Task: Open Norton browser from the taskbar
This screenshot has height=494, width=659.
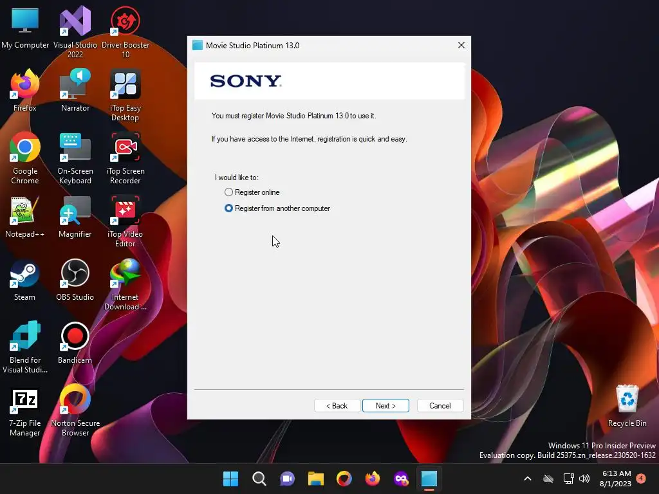Action: [x=344, y=479]
